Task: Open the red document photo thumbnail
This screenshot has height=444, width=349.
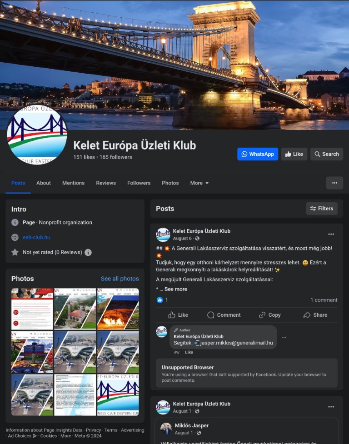Action: pos(32,309)
